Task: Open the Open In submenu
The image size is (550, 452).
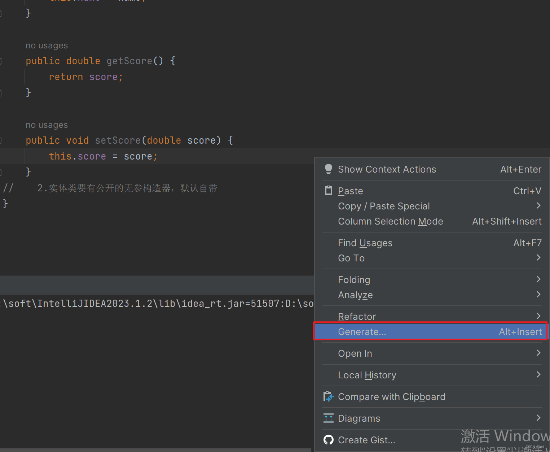Action: pos(432,353)
